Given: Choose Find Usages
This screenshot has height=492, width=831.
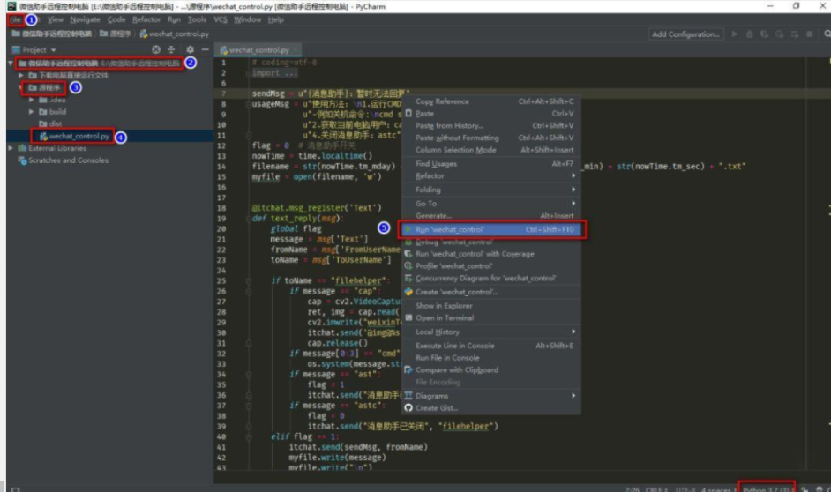Looking at the screenshot, I should tap(492, 164).
